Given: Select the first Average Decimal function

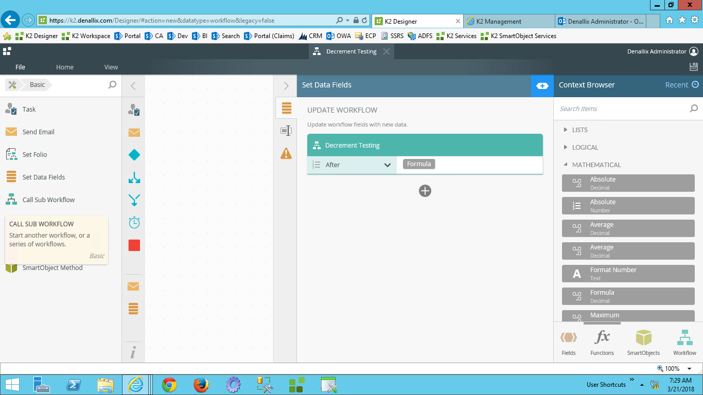Looking at the screenshot, I should point(628,228).
